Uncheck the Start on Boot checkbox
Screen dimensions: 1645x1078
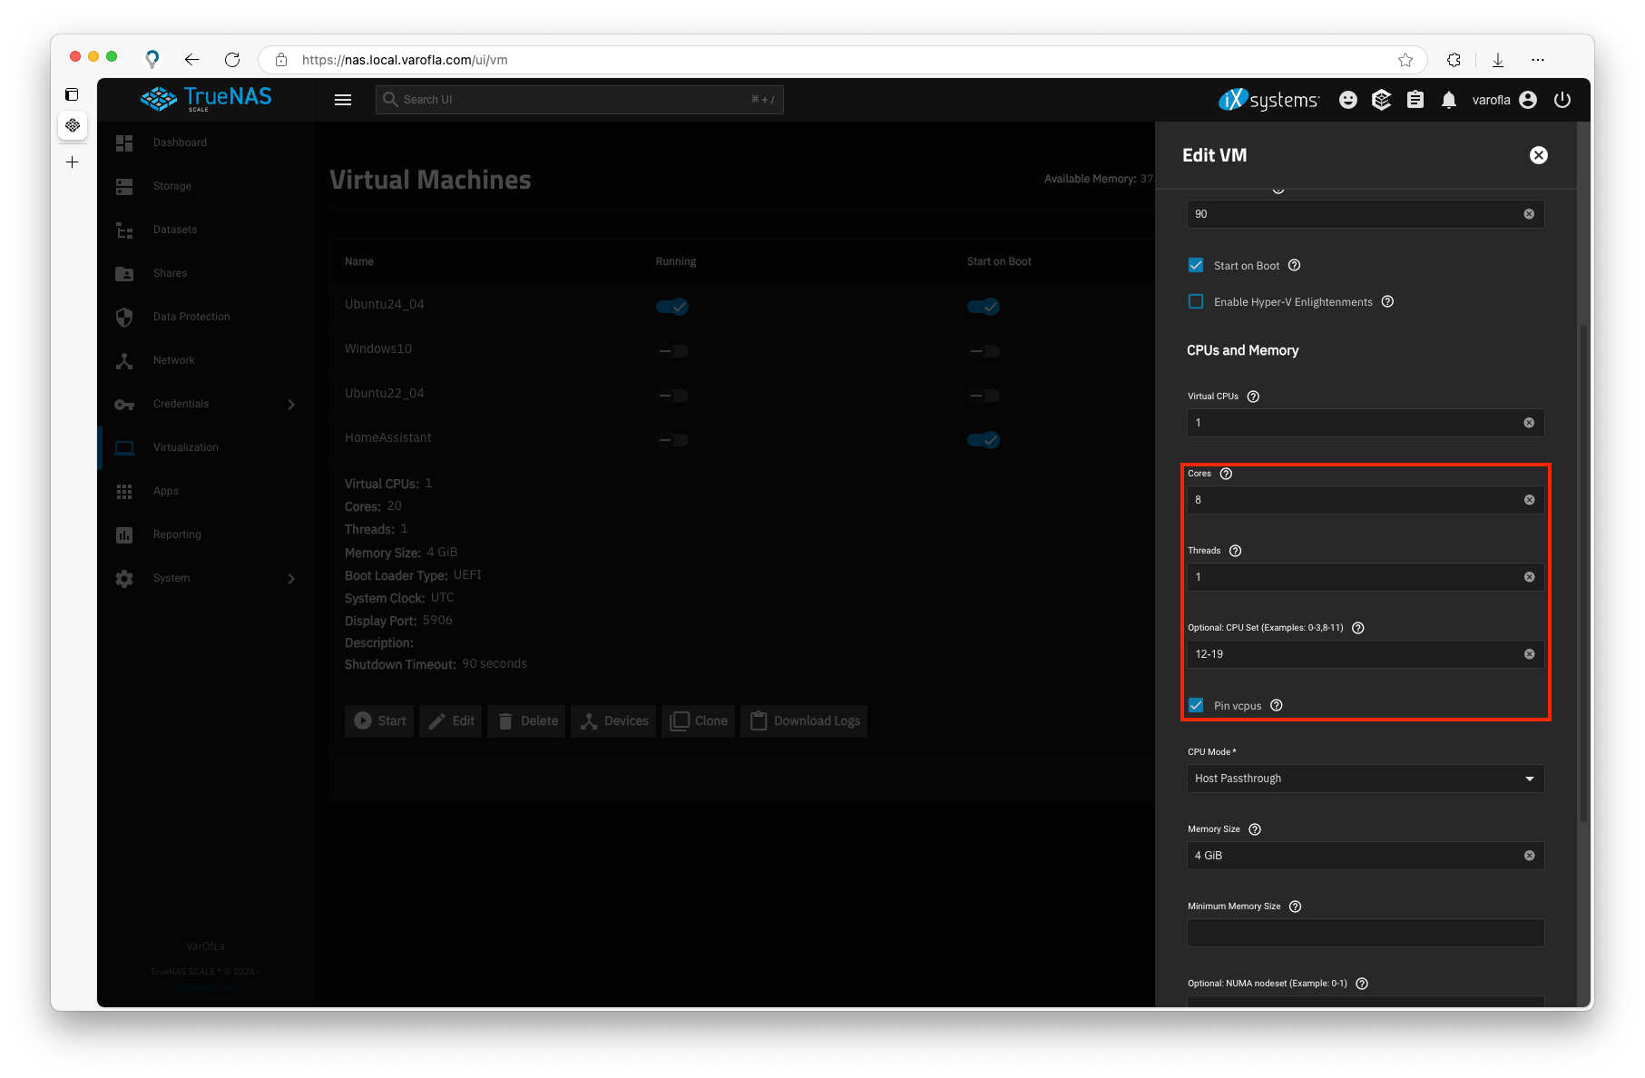click(x=1196, y=265)
